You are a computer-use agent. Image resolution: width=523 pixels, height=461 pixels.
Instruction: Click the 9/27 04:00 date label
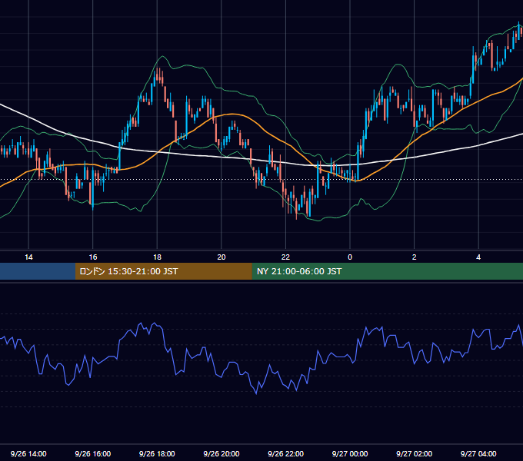tap(478, 453)
